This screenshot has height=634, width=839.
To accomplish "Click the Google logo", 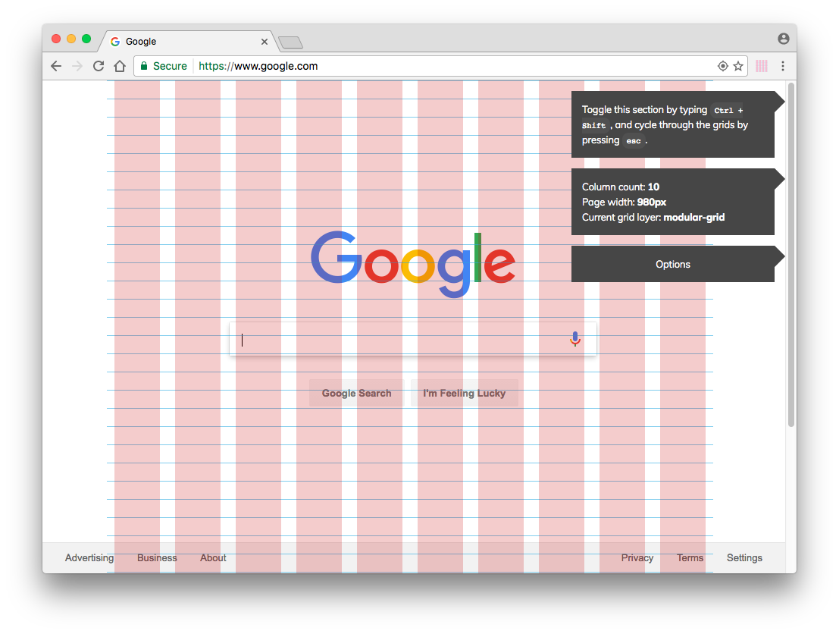I will [x=412, y=263].
